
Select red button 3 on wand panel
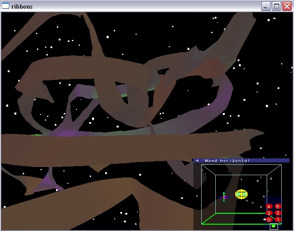278,213
